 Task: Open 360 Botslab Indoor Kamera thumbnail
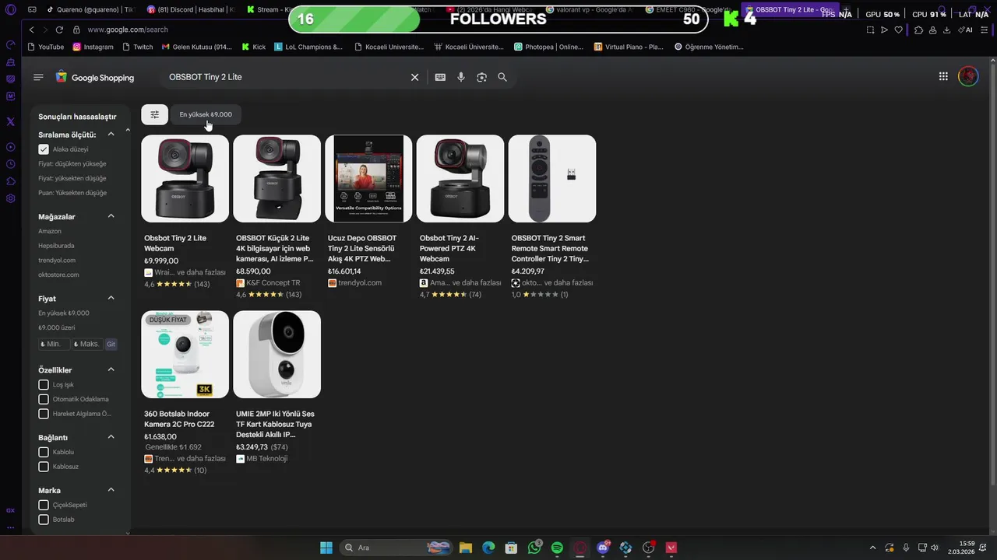pyautogui.click(x=185, y=355)
